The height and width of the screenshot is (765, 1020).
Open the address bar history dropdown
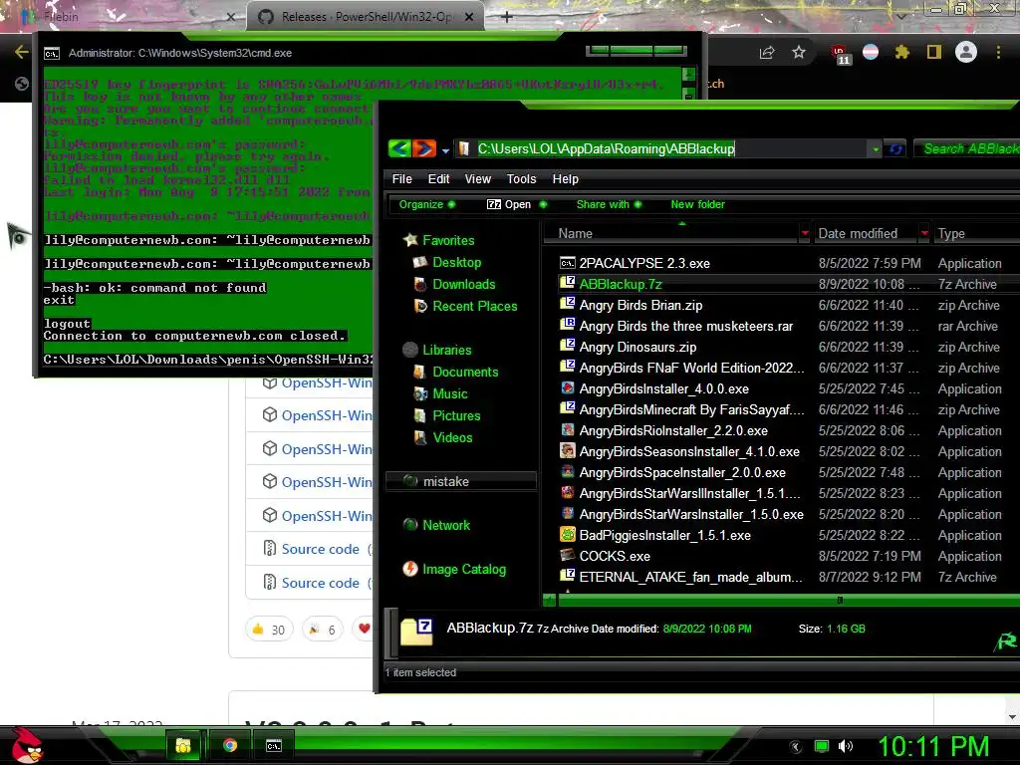[x=876, y=149]
